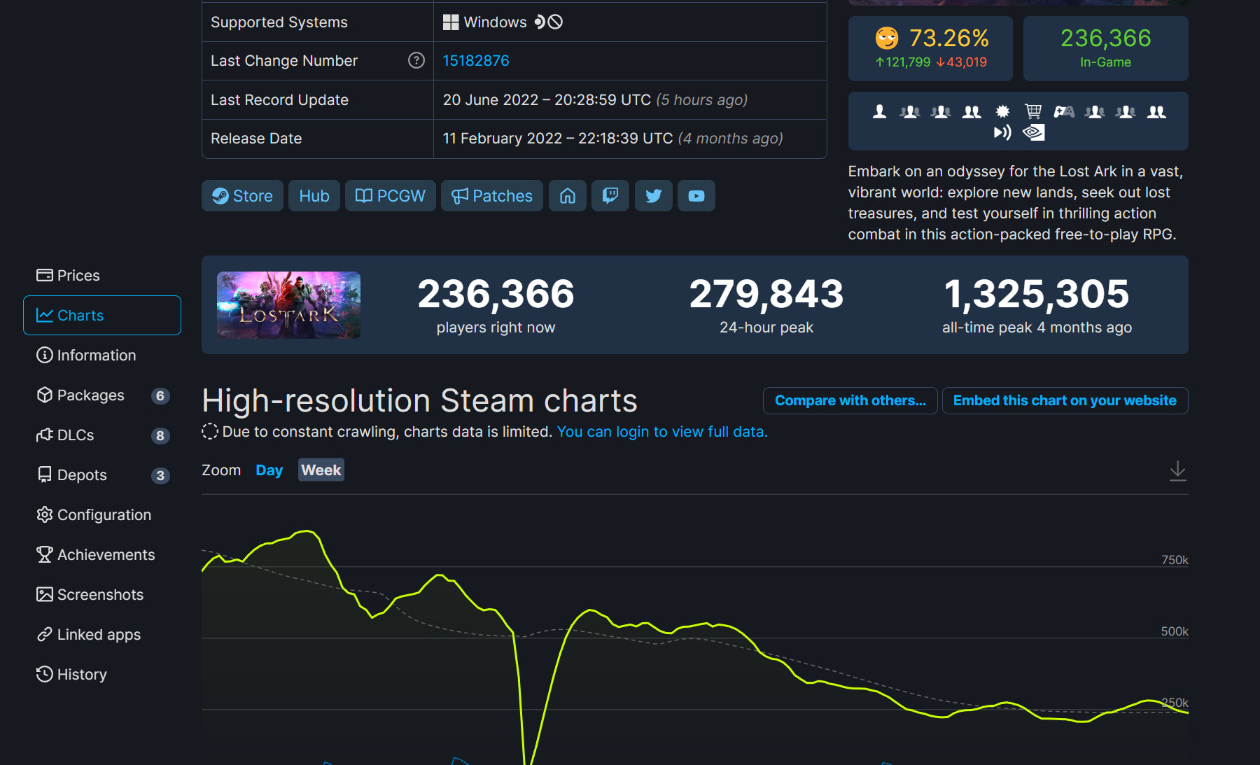Click Embed this chart on your website
Screen dimensions: 1260x765
click(1064, 401)
